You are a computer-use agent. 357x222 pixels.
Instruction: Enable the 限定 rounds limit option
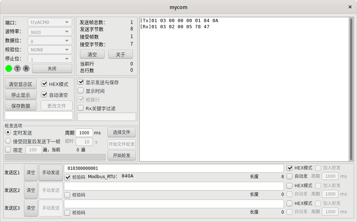8,150
